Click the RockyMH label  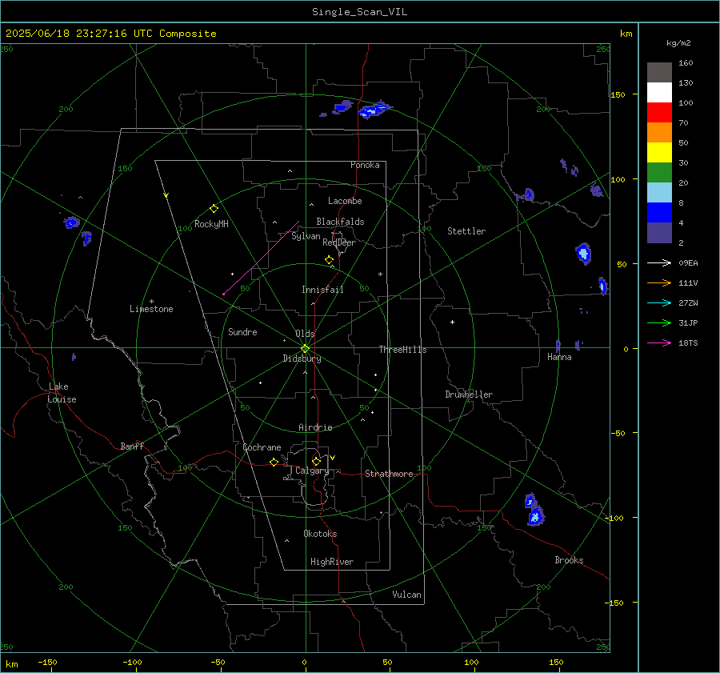pyautogui.click(x=211, y=224)
